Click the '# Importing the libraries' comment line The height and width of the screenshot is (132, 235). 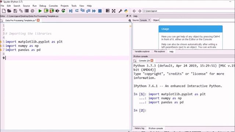click(x=28, y=33)
